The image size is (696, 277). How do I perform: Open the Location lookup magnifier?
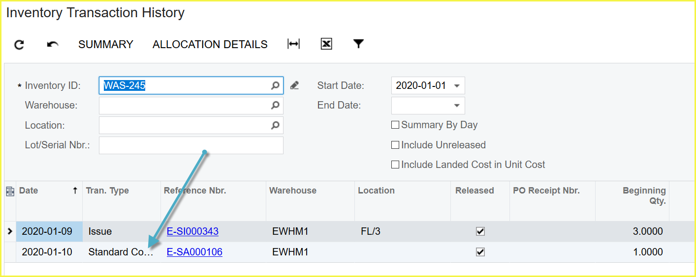click(275, 125)
